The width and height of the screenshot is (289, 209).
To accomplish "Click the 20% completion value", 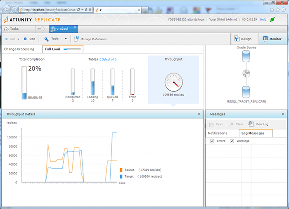I will pyautogui.click(x=35, y=68).
